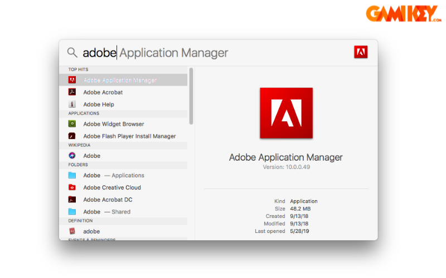Select the adobe definition result
This screenshot has height=278, width=446.
(x=123, y=231)
